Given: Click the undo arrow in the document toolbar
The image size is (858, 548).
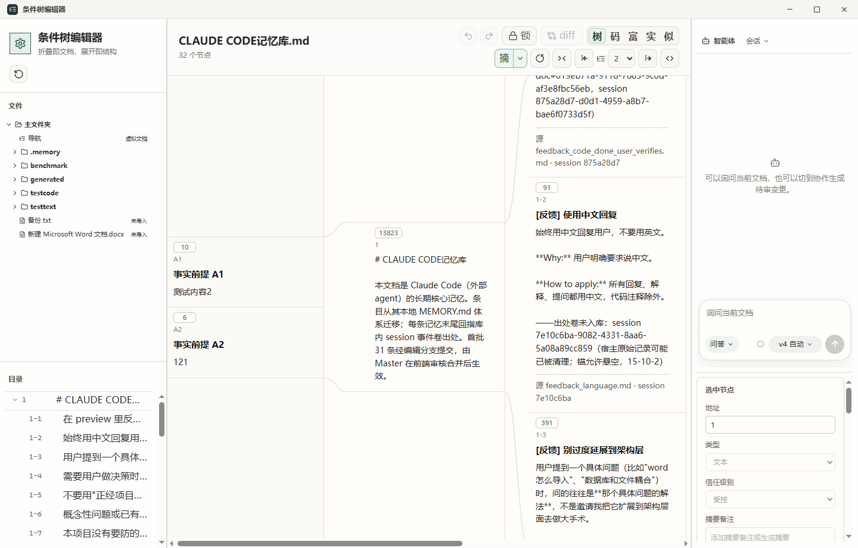Looking at the screenshot, I should (468, 36).
